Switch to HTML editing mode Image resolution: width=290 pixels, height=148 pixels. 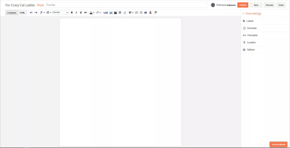[x=22, y=13]
